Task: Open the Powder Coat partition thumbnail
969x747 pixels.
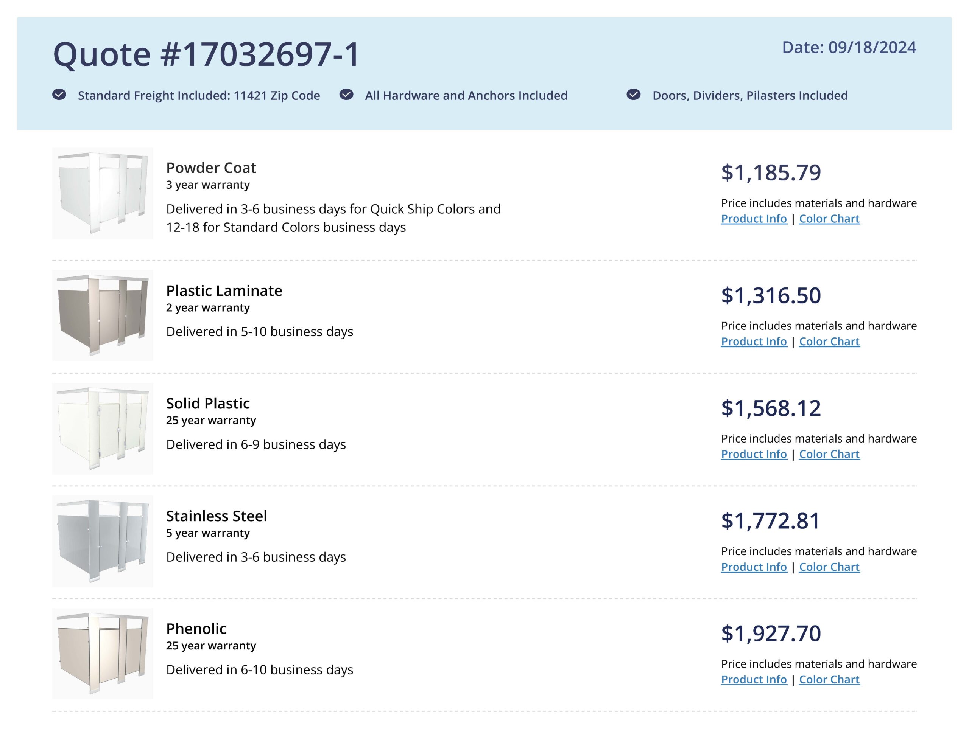Action: tap(103, 193)
